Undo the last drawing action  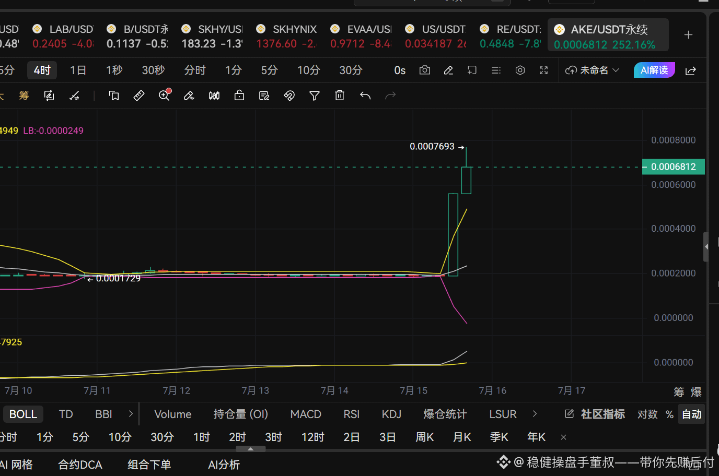pos(365,96)
